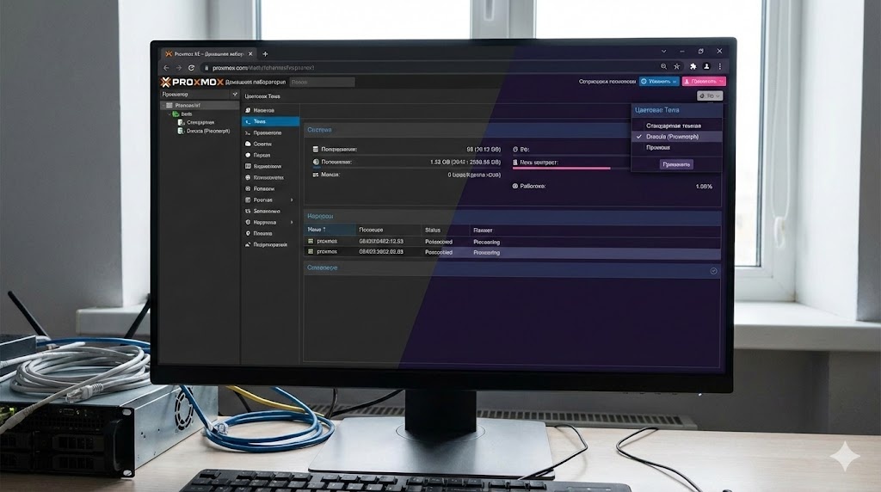Open the documentation link in the header

[607, 82]
